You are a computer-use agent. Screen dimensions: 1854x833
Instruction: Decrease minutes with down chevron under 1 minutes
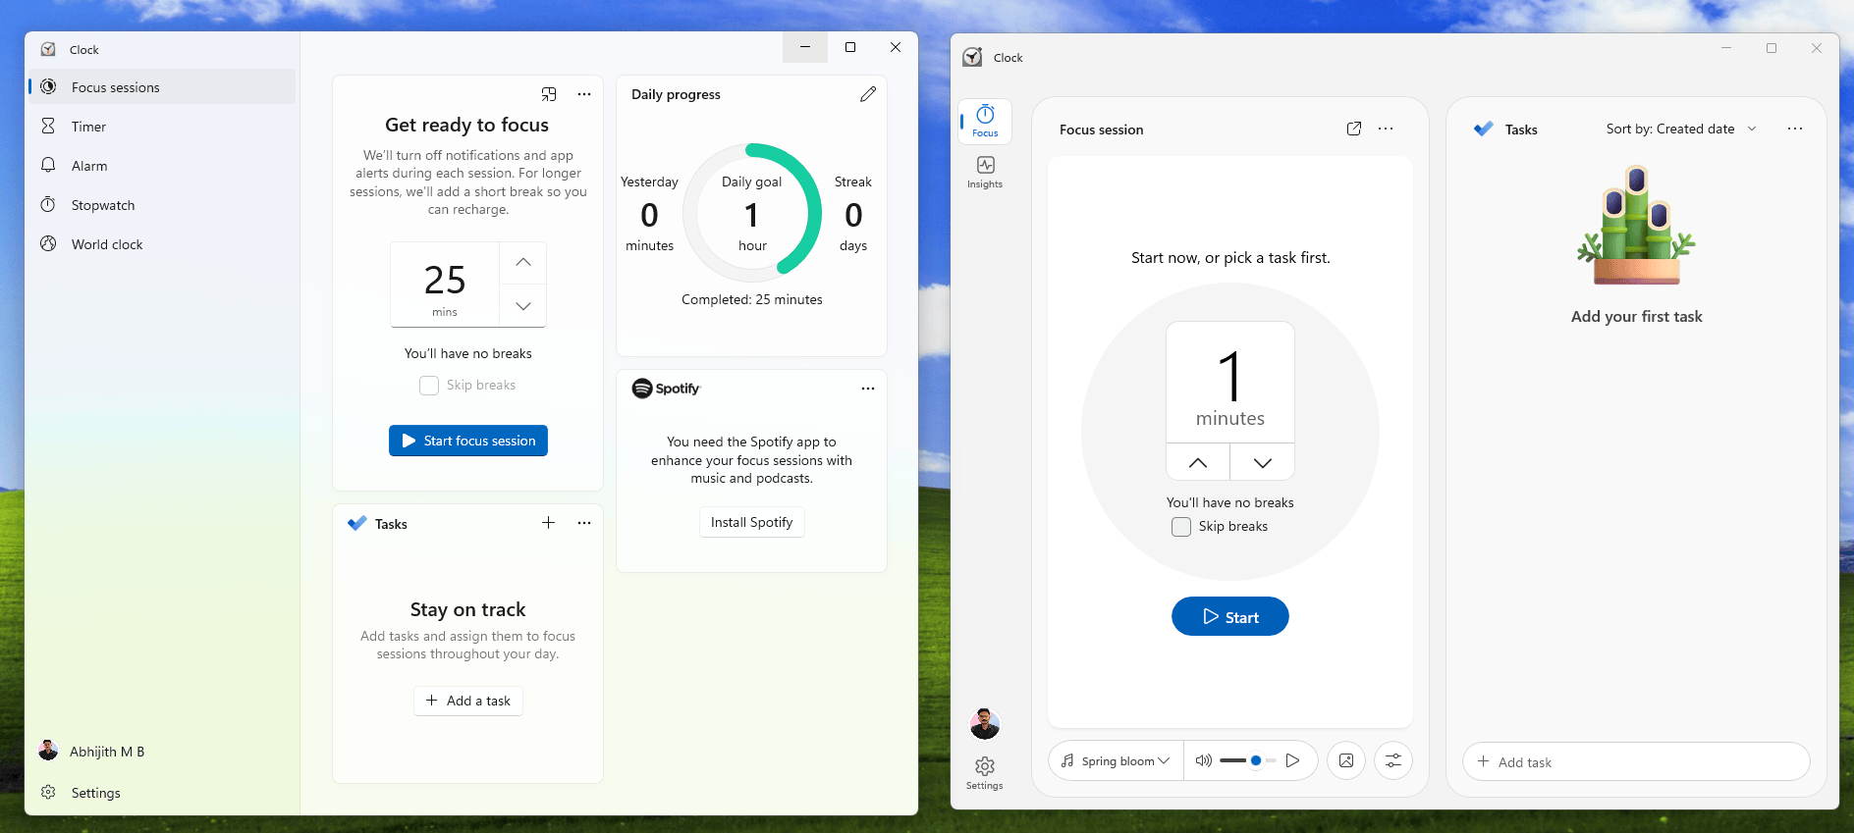coord(1262,462)
